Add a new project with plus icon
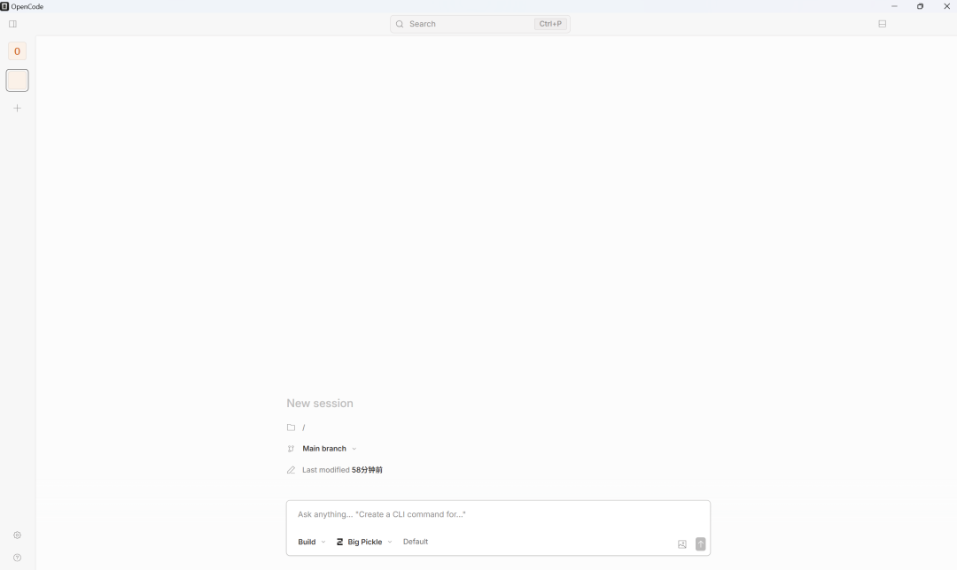The height and width of the screenshot is (570, 957). pyautogui.click(x=17, y=109)
